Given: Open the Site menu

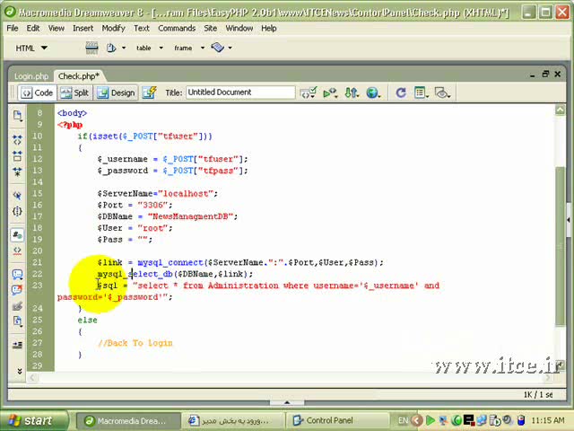Looking at the screenshot, I should point(211,28).
